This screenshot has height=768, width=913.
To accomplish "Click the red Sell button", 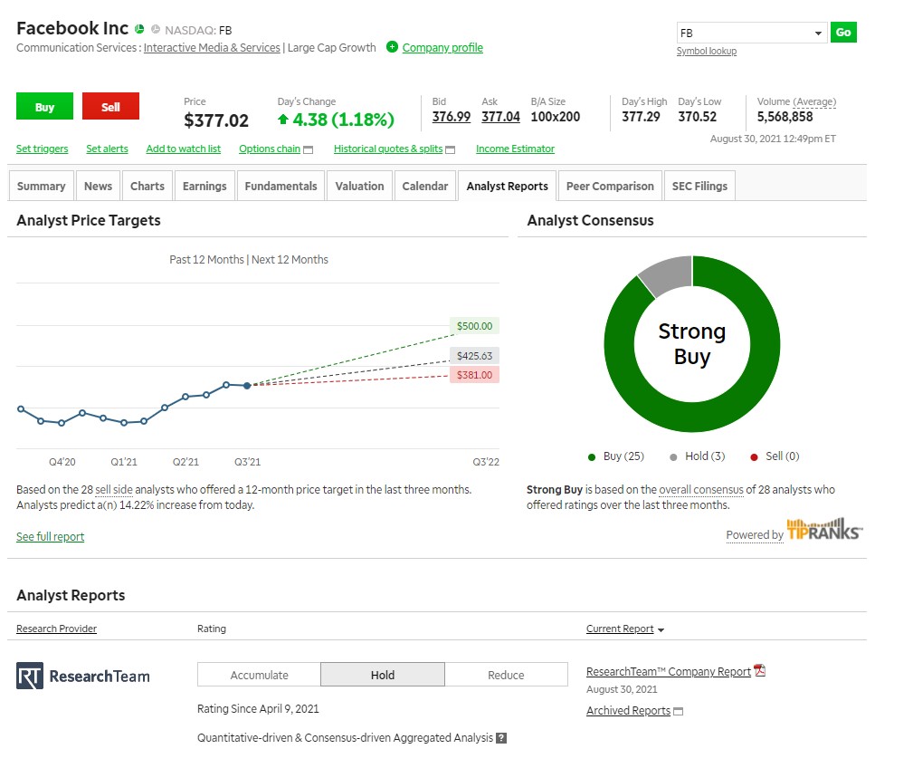I will coord(110,106).
